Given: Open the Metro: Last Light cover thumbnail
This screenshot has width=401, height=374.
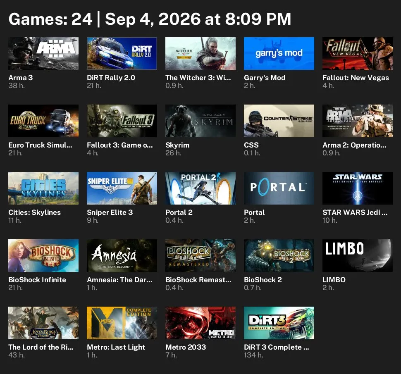Looking at the screenshot, I should pyautogui.click(x=122, y=323).
